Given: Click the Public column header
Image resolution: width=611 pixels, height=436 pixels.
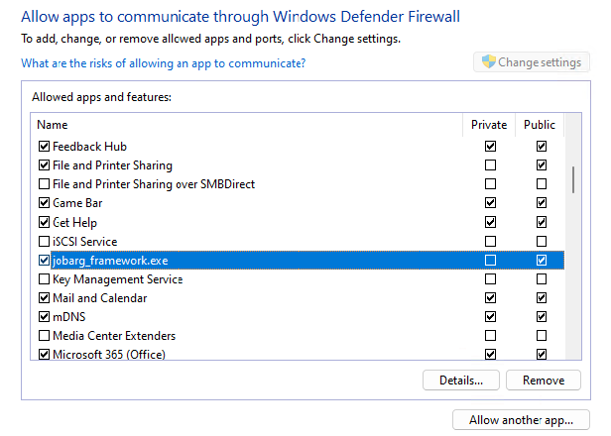Looking at the screenshot, I should pos(540,125).
